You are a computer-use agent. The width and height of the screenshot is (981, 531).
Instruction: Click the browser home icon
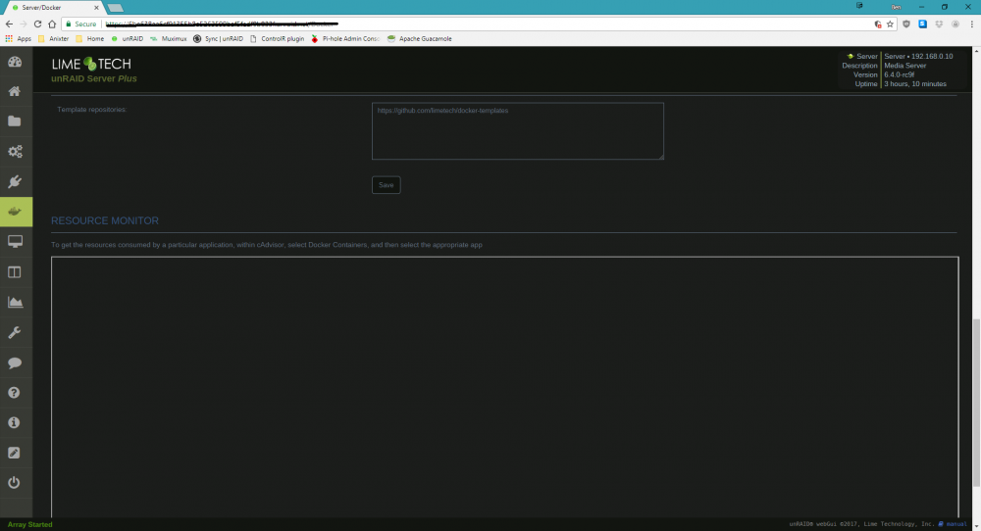tap(52, 24)
